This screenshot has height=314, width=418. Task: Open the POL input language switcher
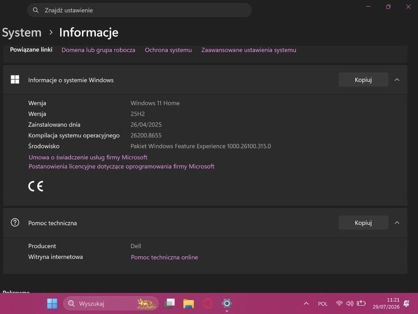(323, 304)
